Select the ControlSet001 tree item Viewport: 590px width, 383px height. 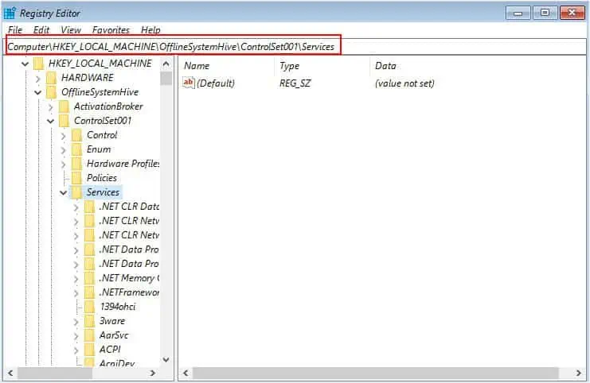coord(103,121)
